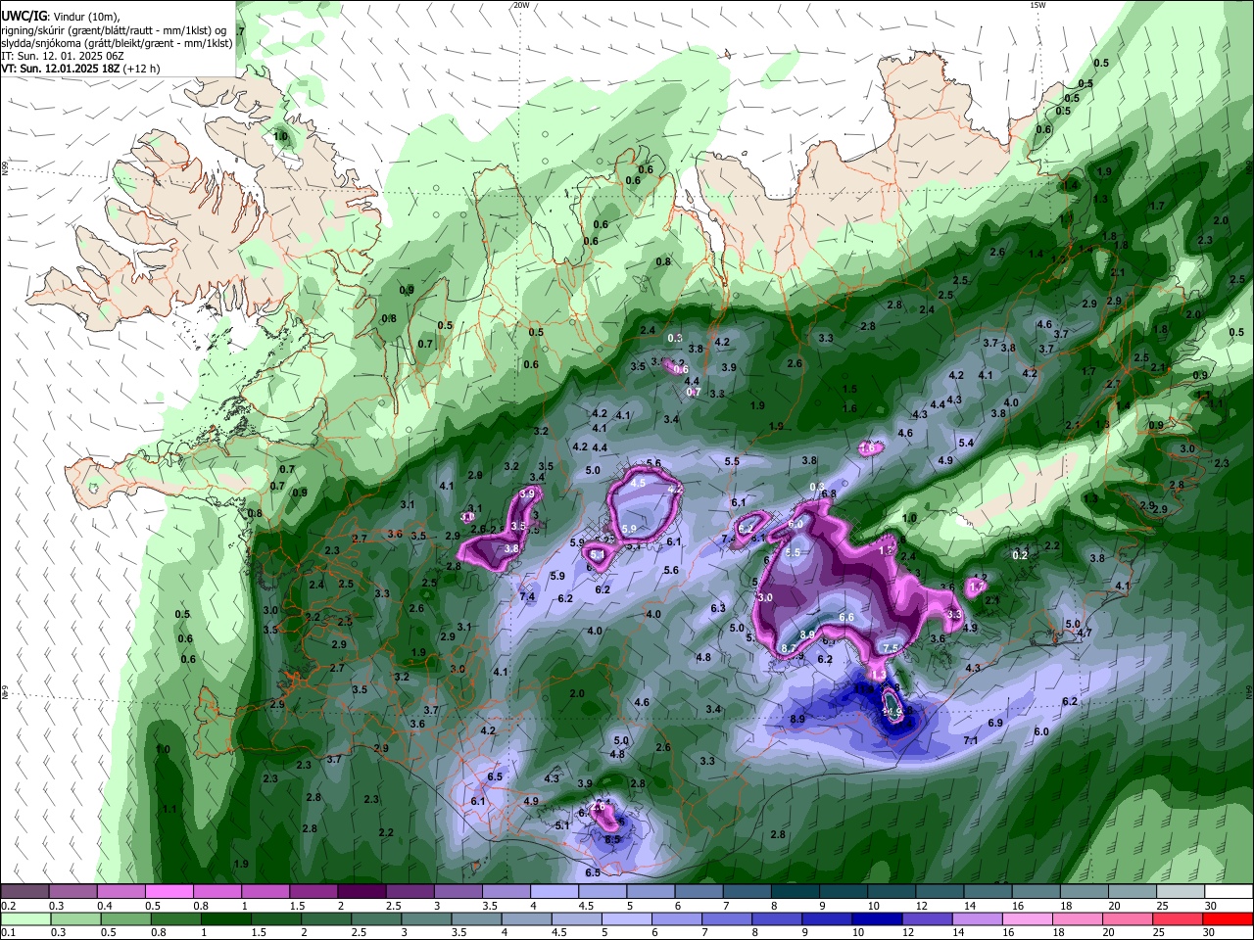Click the red 30 swatch in the bottom legend row
The image size is (1254, 940).
[x=1230, y=918]
